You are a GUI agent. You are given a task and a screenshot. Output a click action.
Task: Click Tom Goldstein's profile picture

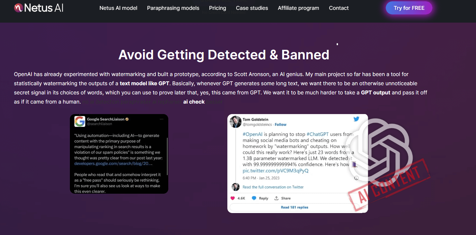(x=235, y=122)
